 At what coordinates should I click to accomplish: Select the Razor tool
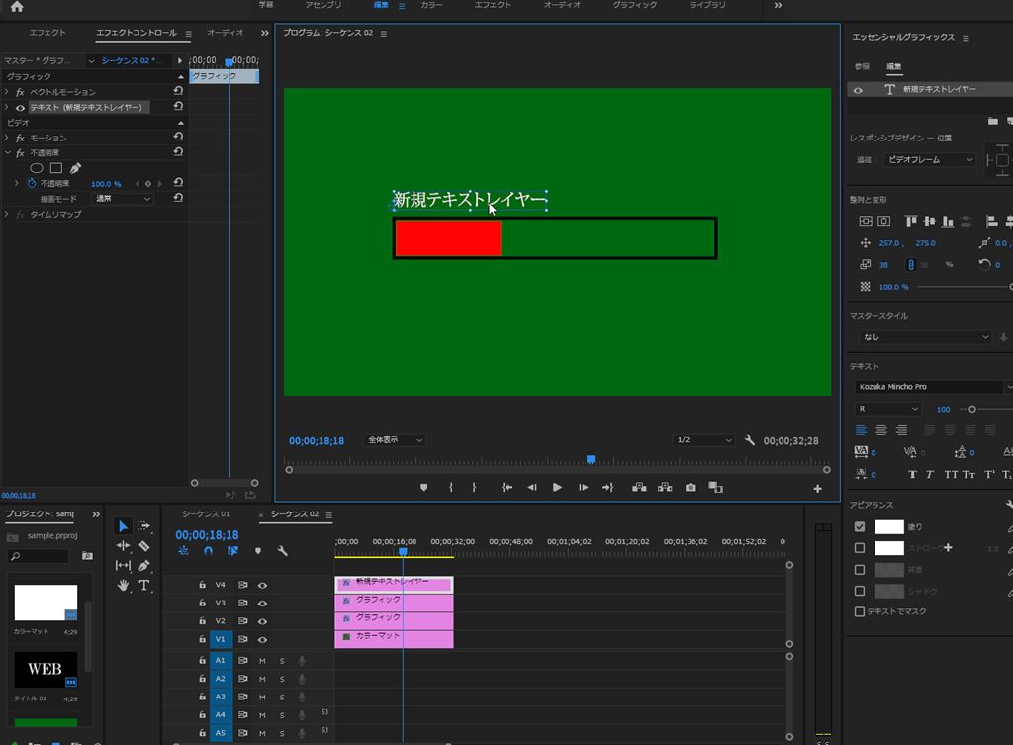point(144,545)
